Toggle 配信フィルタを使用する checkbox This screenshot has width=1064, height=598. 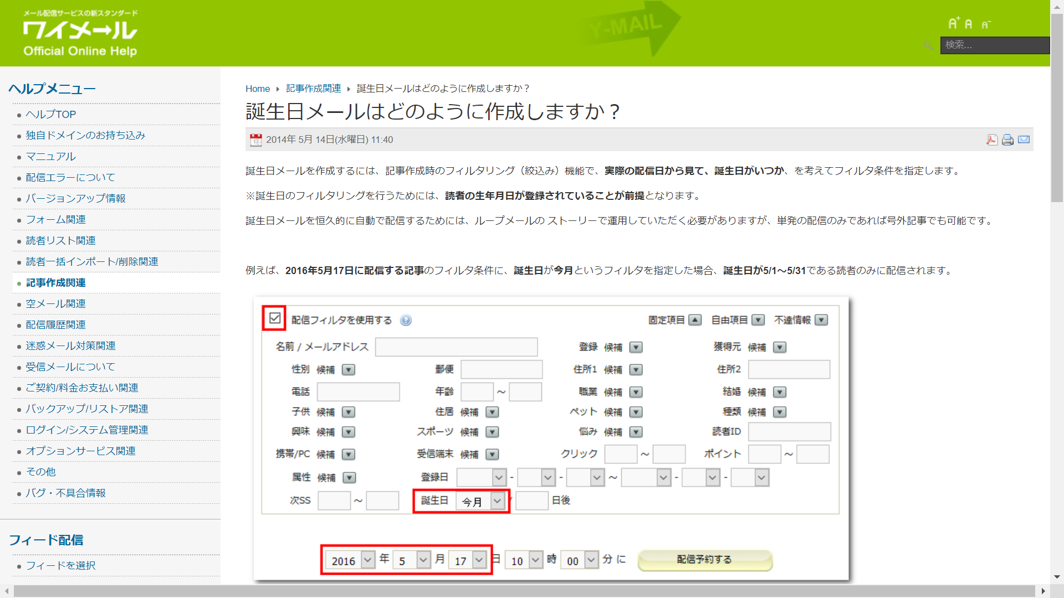pyautogui.click(x=275, y=318)
